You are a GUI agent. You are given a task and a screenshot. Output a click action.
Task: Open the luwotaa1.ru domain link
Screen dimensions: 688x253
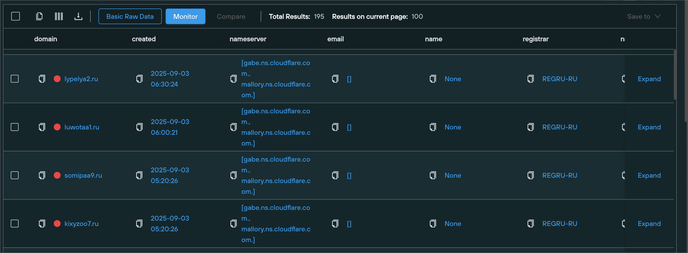pyautogui.click(x=82, y=127)
